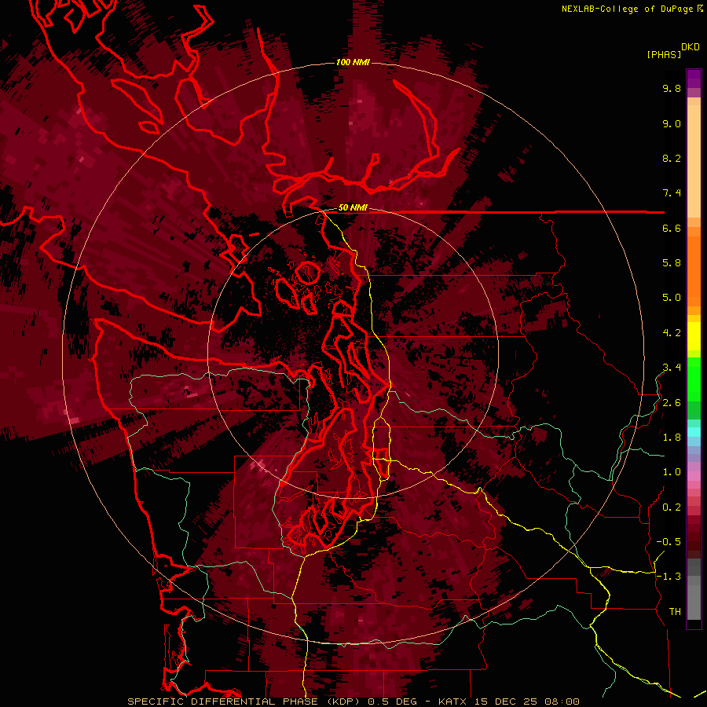Click the TH label on the legend
707x707 pixels.
tap(675, 612)
